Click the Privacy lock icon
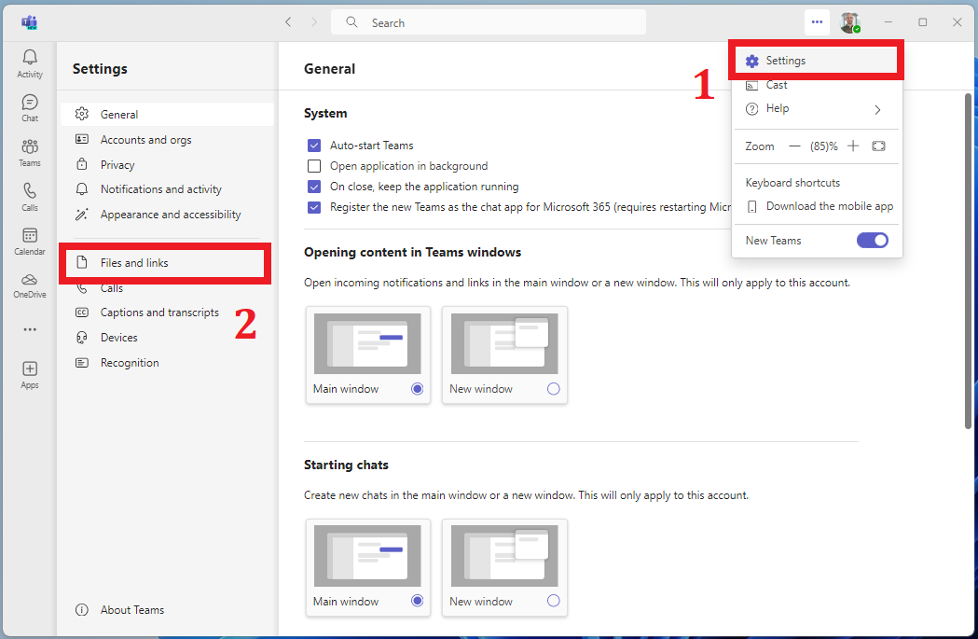Screen dimensions: 978x639 coord(82,165)
